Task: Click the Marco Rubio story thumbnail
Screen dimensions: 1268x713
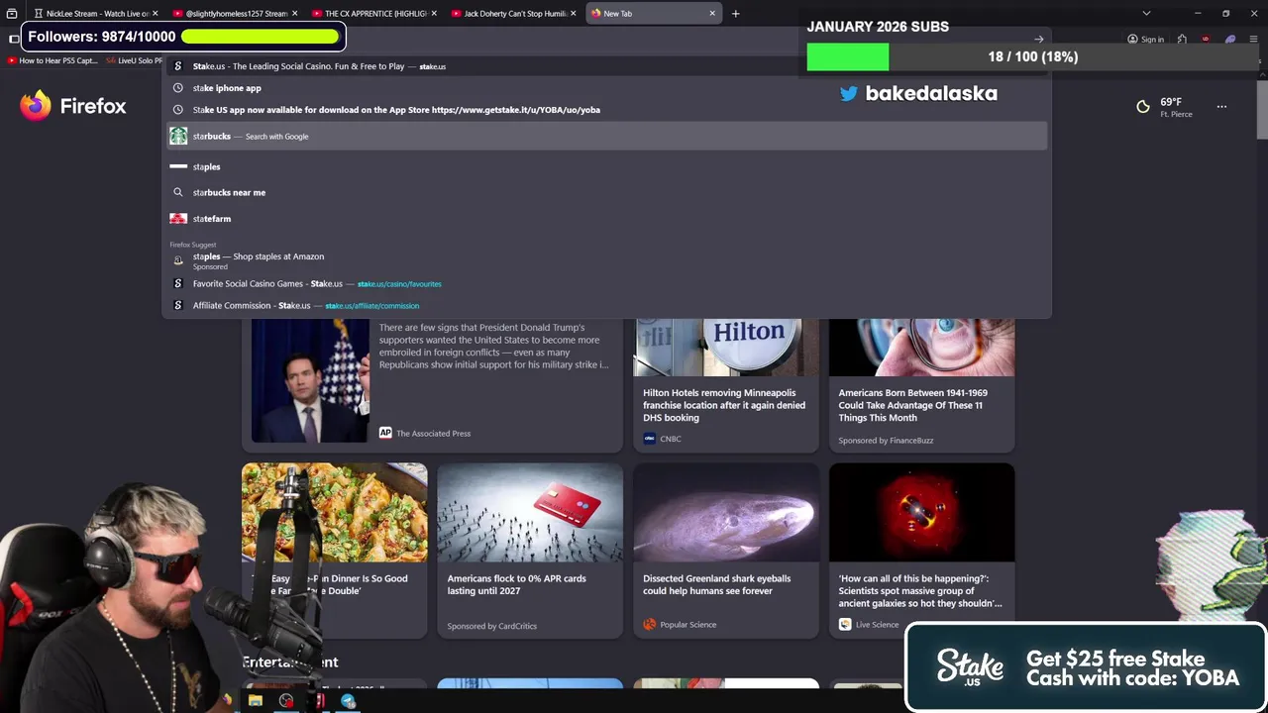Action: click(x=310, y=380)
